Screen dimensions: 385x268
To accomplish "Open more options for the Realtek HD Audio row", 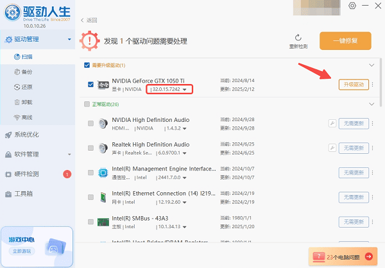I will tap(372, 148).
